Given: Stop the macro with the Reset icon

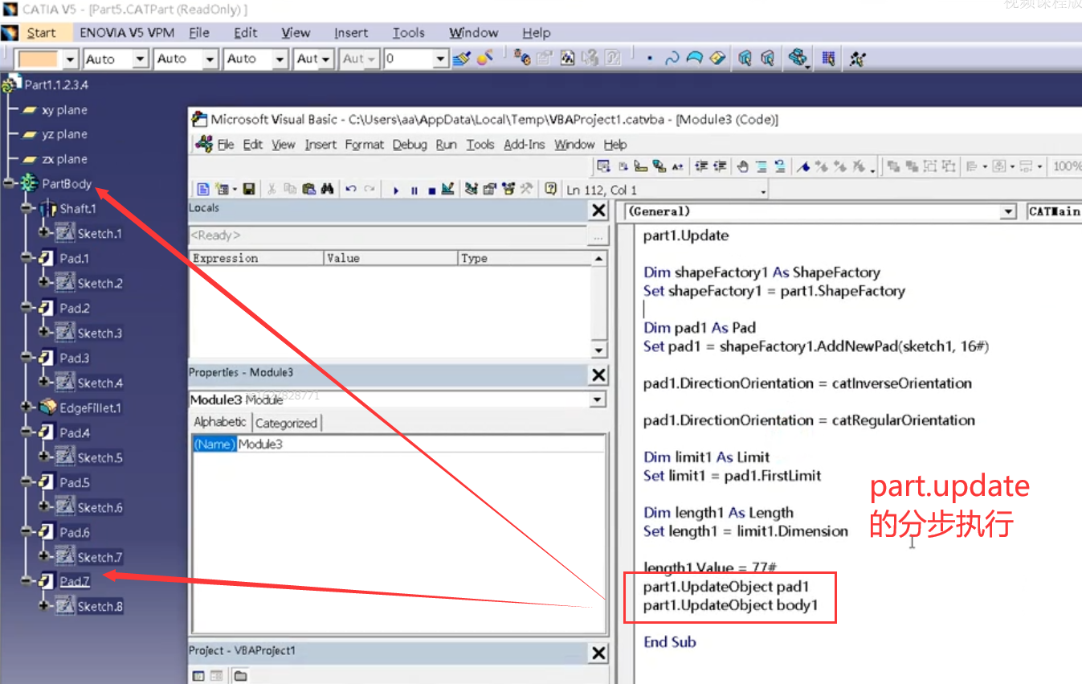Looking at the screenshot, I should (x=431, y=190).
